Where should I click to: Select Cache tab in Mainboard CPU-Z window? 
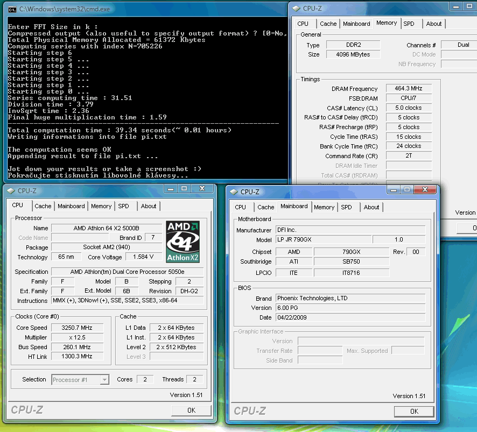tap(266, 207)
